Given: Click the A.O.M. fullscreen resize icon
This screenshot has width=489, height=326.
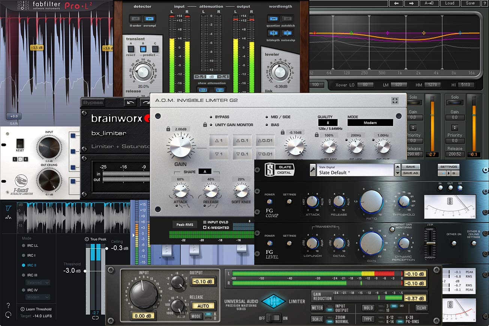Looking at the screenshot, I should pos(394,101).
